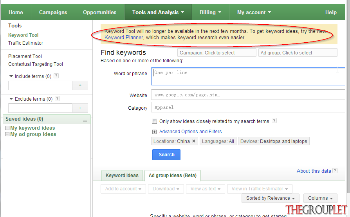Screen dimensions: 350x217
Task: Collapse My keyword ideas tree node
Action: coord(7,128)
